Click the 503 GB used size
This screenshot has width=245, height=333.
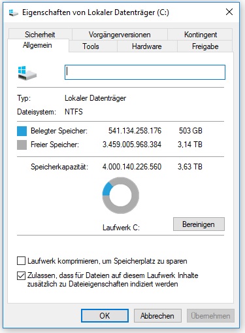click(x=191, y=131)
